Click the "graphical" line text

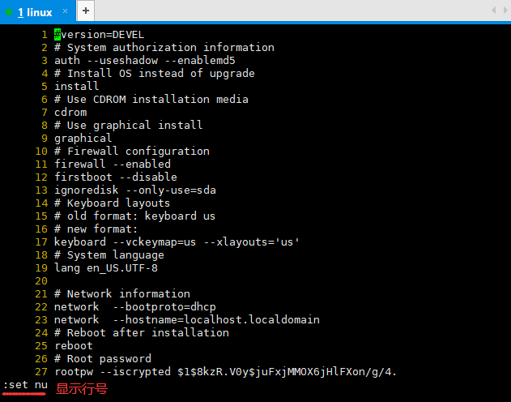[x=83, y=138]
